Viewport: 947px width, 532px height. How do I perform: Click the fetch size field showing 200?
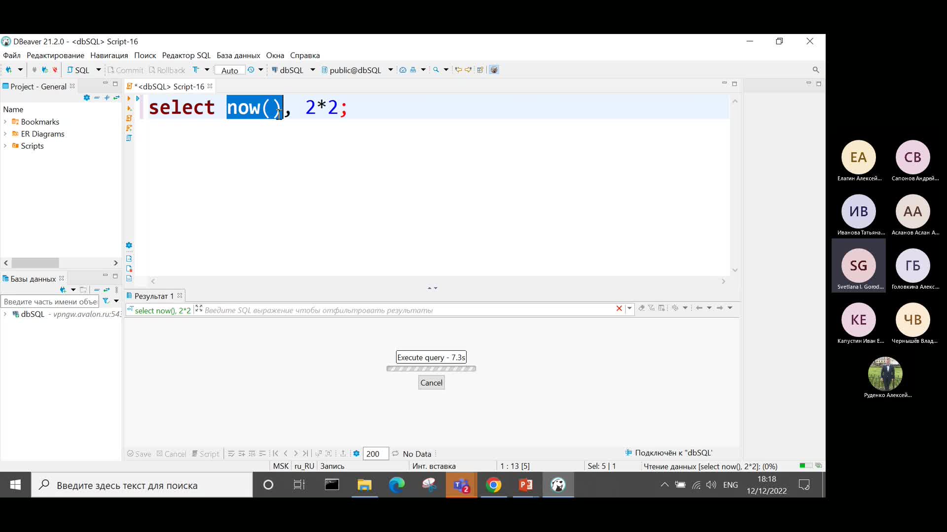point(375,454)
